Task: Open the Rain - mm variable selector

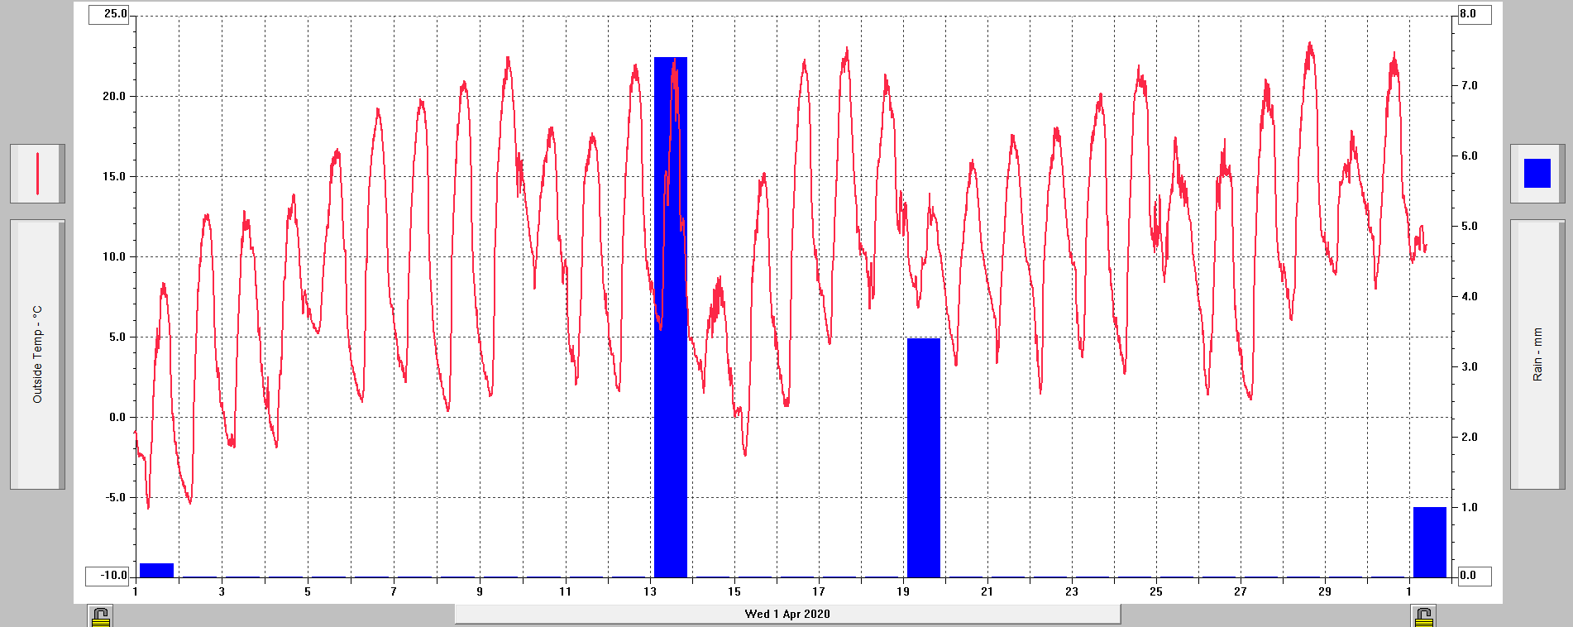Action: (x=1537, y=354)
